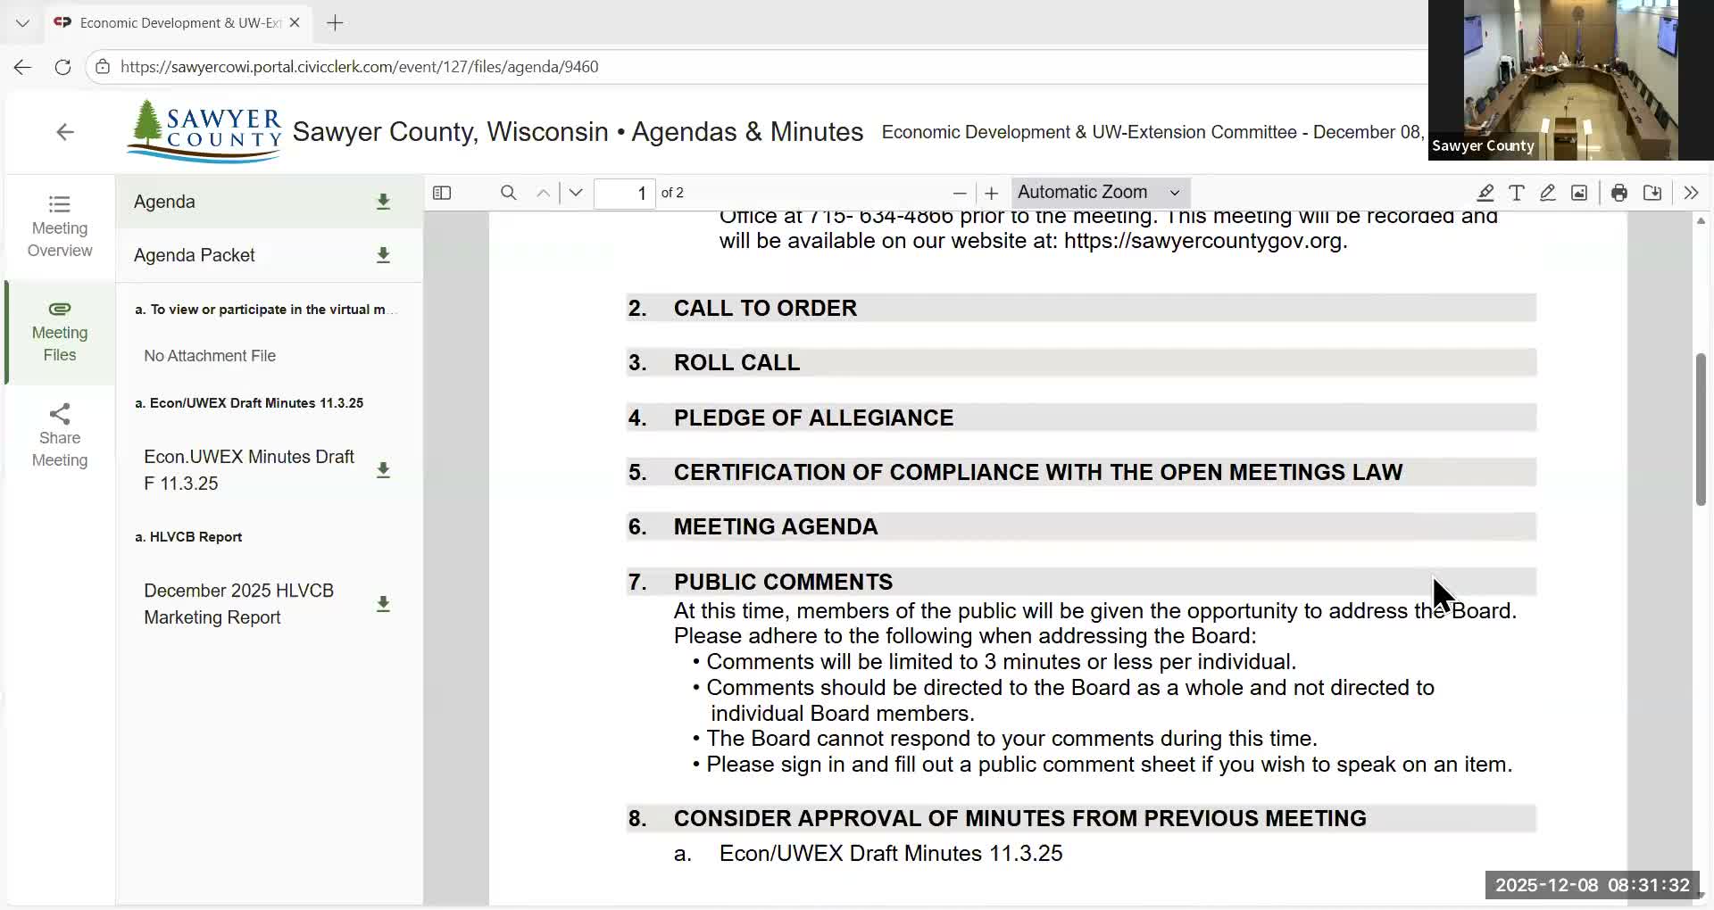Click agenda item 'CALL TO ORDER'
Image resolution: width=1714 pixels, height=910 pixels.
[x=765, y=308]
